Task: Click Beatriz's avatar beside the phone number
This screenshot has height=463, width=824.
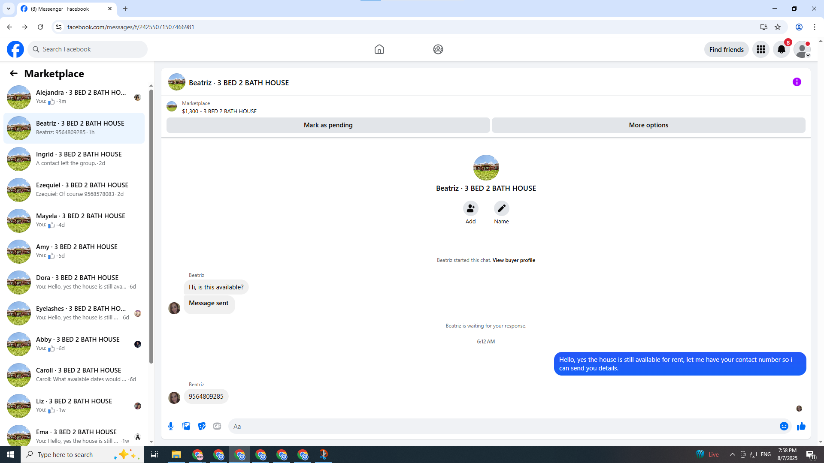Action: pyautogui.click(x=174, y=397)
